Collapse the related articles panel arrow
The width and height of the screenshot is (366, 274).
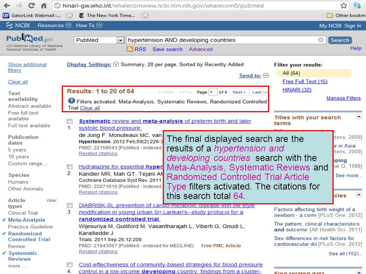point(359,194)
